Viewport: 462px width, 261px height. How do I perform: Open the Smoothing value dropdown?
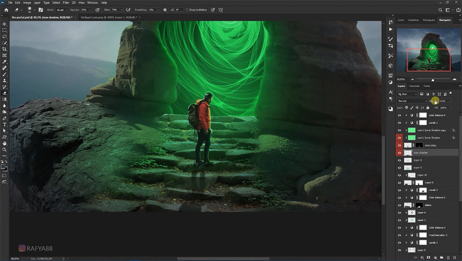[x=159, y=10]
